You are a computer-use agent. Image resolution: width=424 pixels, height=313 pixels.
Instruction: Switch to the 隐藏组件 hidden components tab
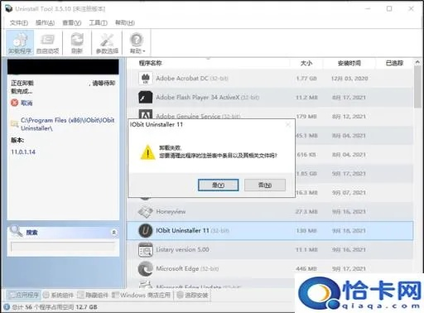tap(93, 295)
